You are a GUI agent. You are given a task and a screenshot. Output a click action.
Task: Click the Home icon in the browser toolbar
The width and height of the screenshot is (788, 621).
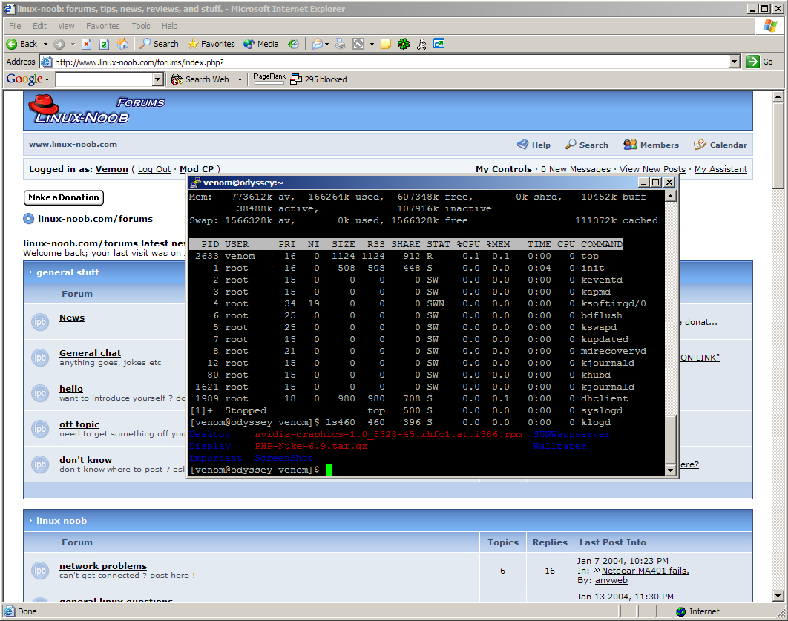click(x=122, y=44)
